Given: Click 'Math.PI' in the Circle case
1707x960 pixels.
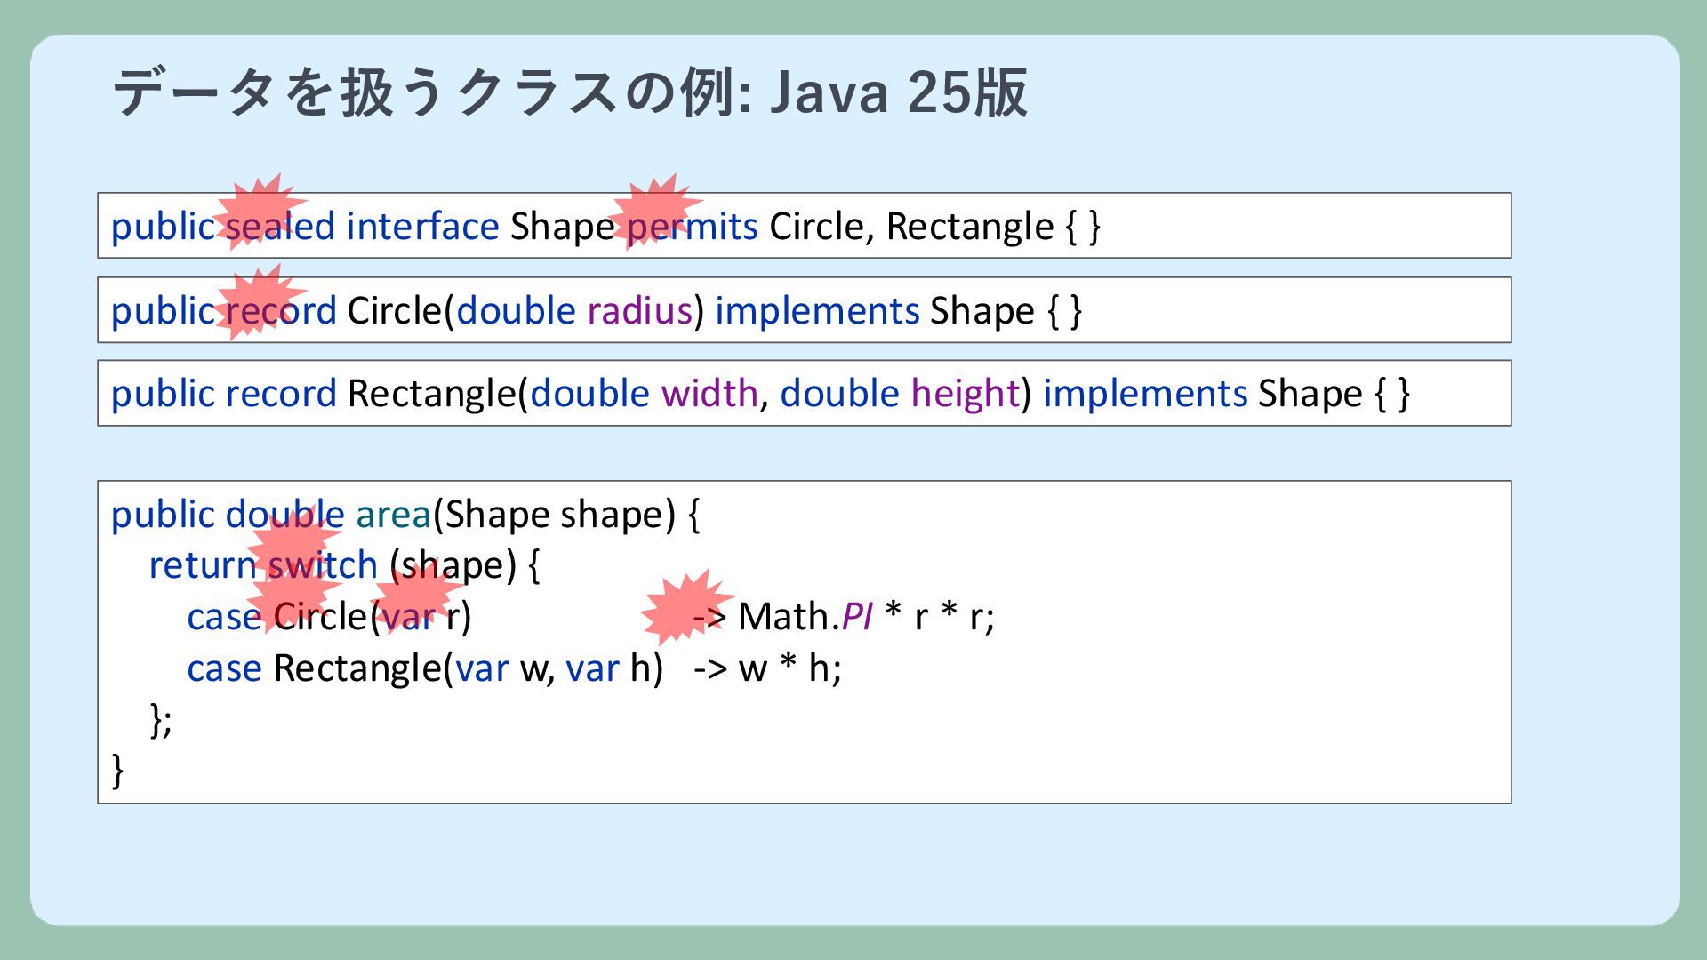Looking at the screenshot, I should click(x=805, y=616).
